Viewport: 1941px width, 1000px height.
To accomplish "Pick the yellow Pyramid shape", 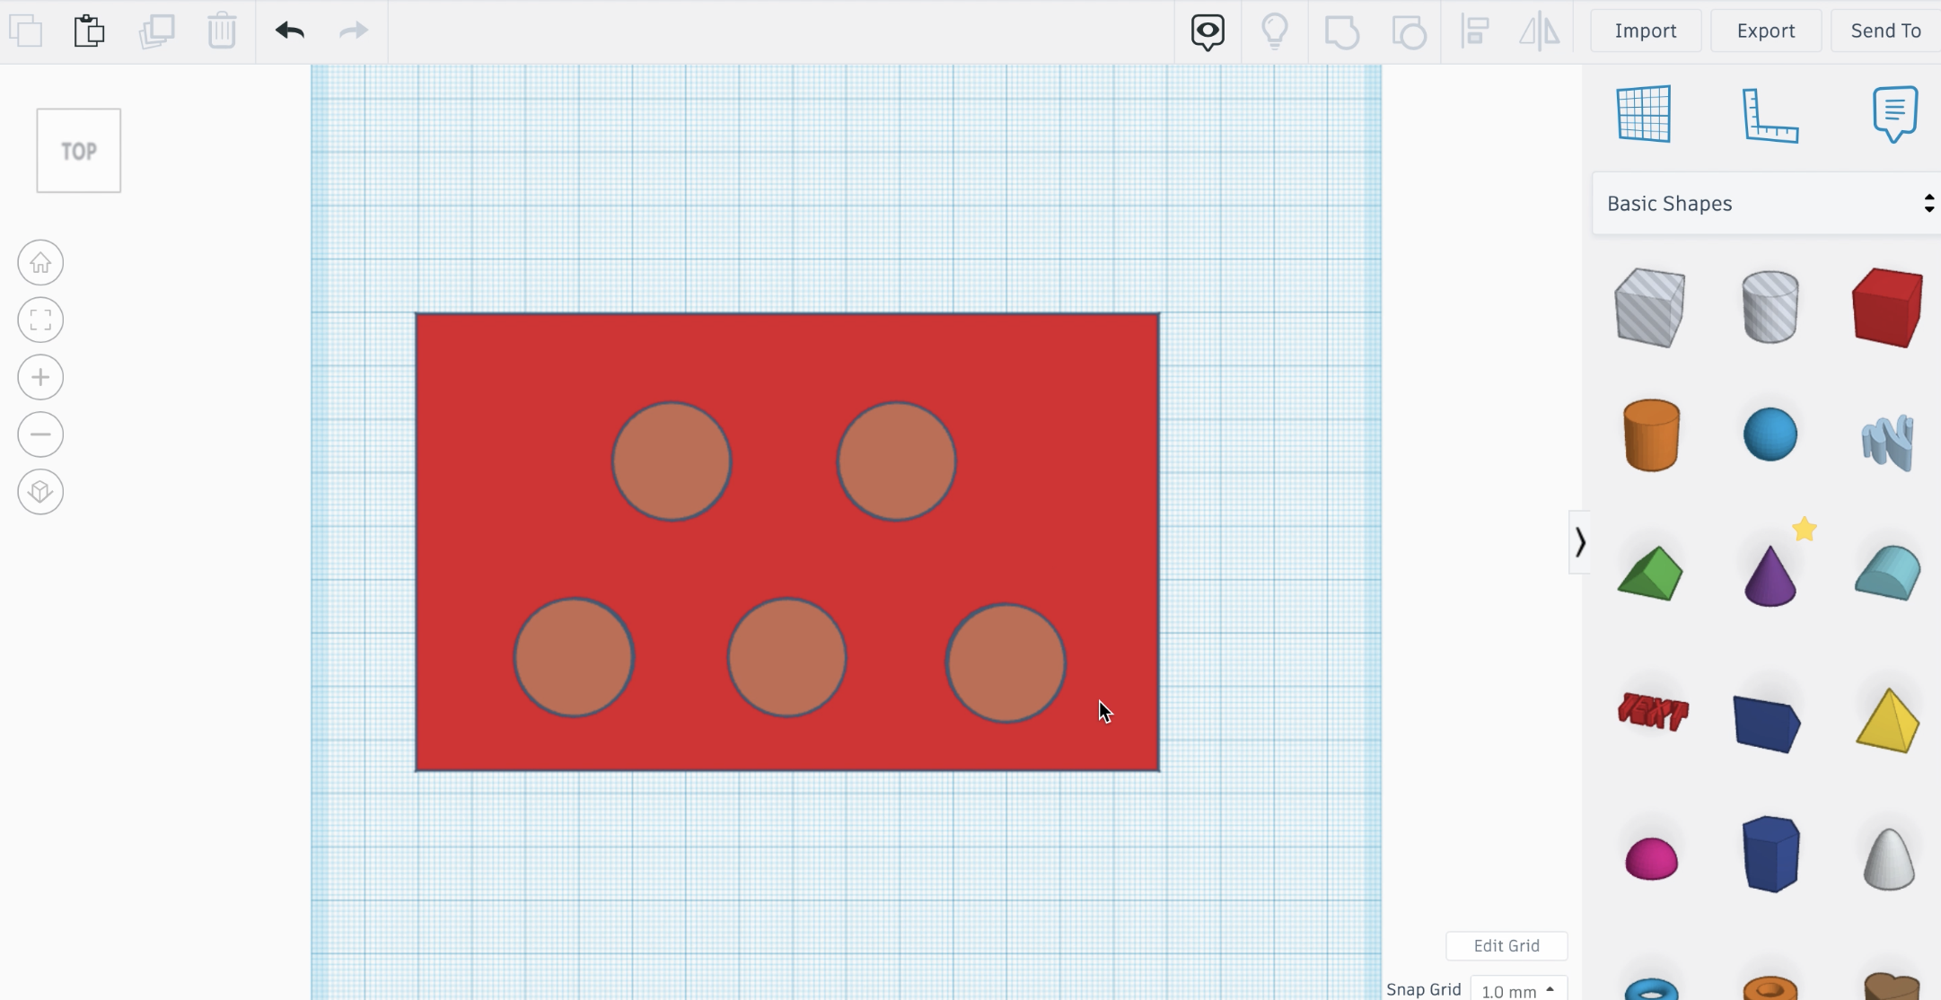I will pos(1888,721).
